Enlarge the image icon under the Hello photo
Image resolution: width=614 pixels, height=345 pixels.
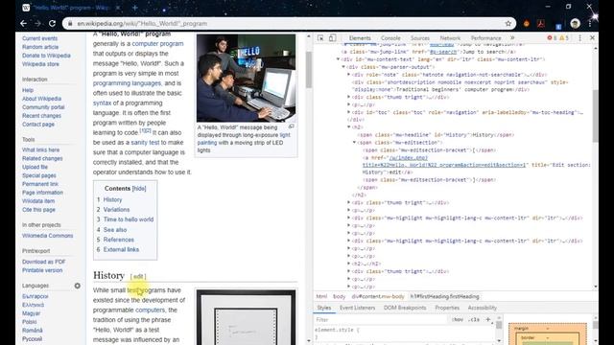[x=292, y=126]
